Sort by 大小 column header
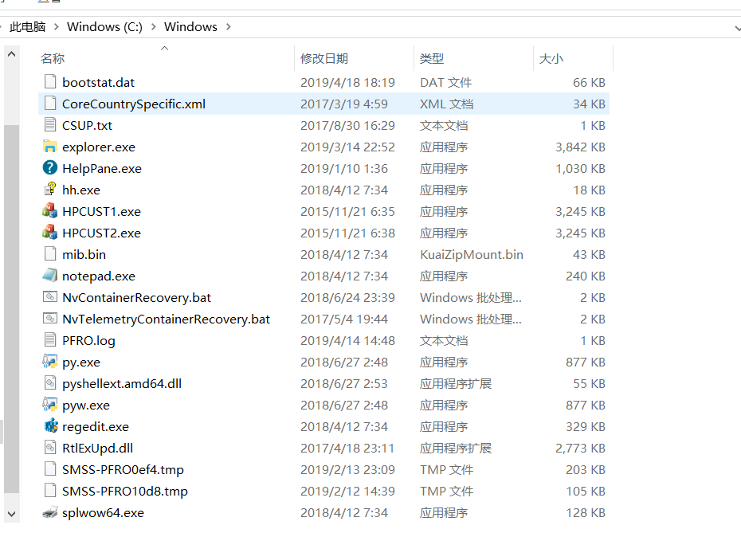The image size is (741, 533). coord(551,59)
